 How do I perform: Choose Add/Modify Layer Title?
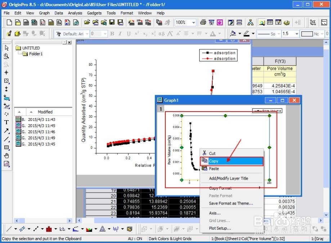(x=232, y=179)
